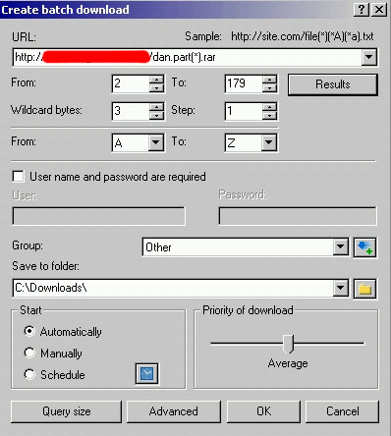
Task: Expand the Group dropdown showing Other
Action: (341, 246)
